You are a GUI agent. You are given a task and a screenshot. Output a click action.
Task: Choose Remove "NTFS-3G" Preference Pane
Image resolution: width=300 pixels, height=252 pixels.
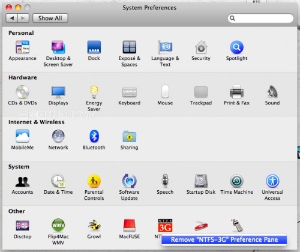(x=224, y=239)
